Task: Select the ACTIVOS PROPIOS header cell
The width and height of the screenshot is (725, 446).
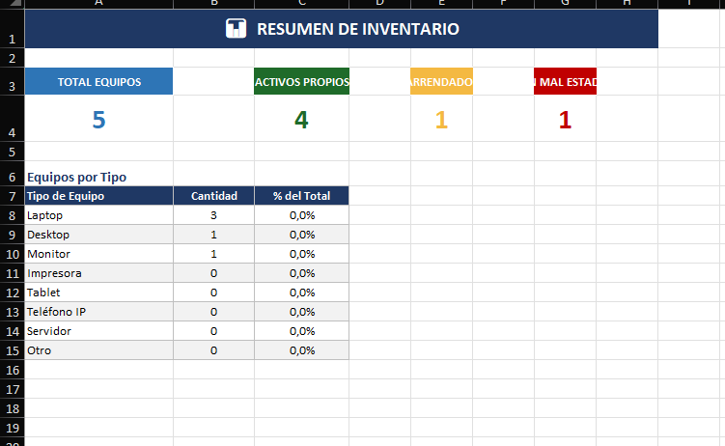Action: point(301,81)
